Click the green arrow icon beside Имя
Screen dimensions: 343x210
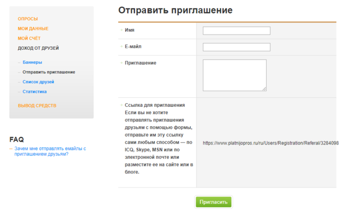121,30
